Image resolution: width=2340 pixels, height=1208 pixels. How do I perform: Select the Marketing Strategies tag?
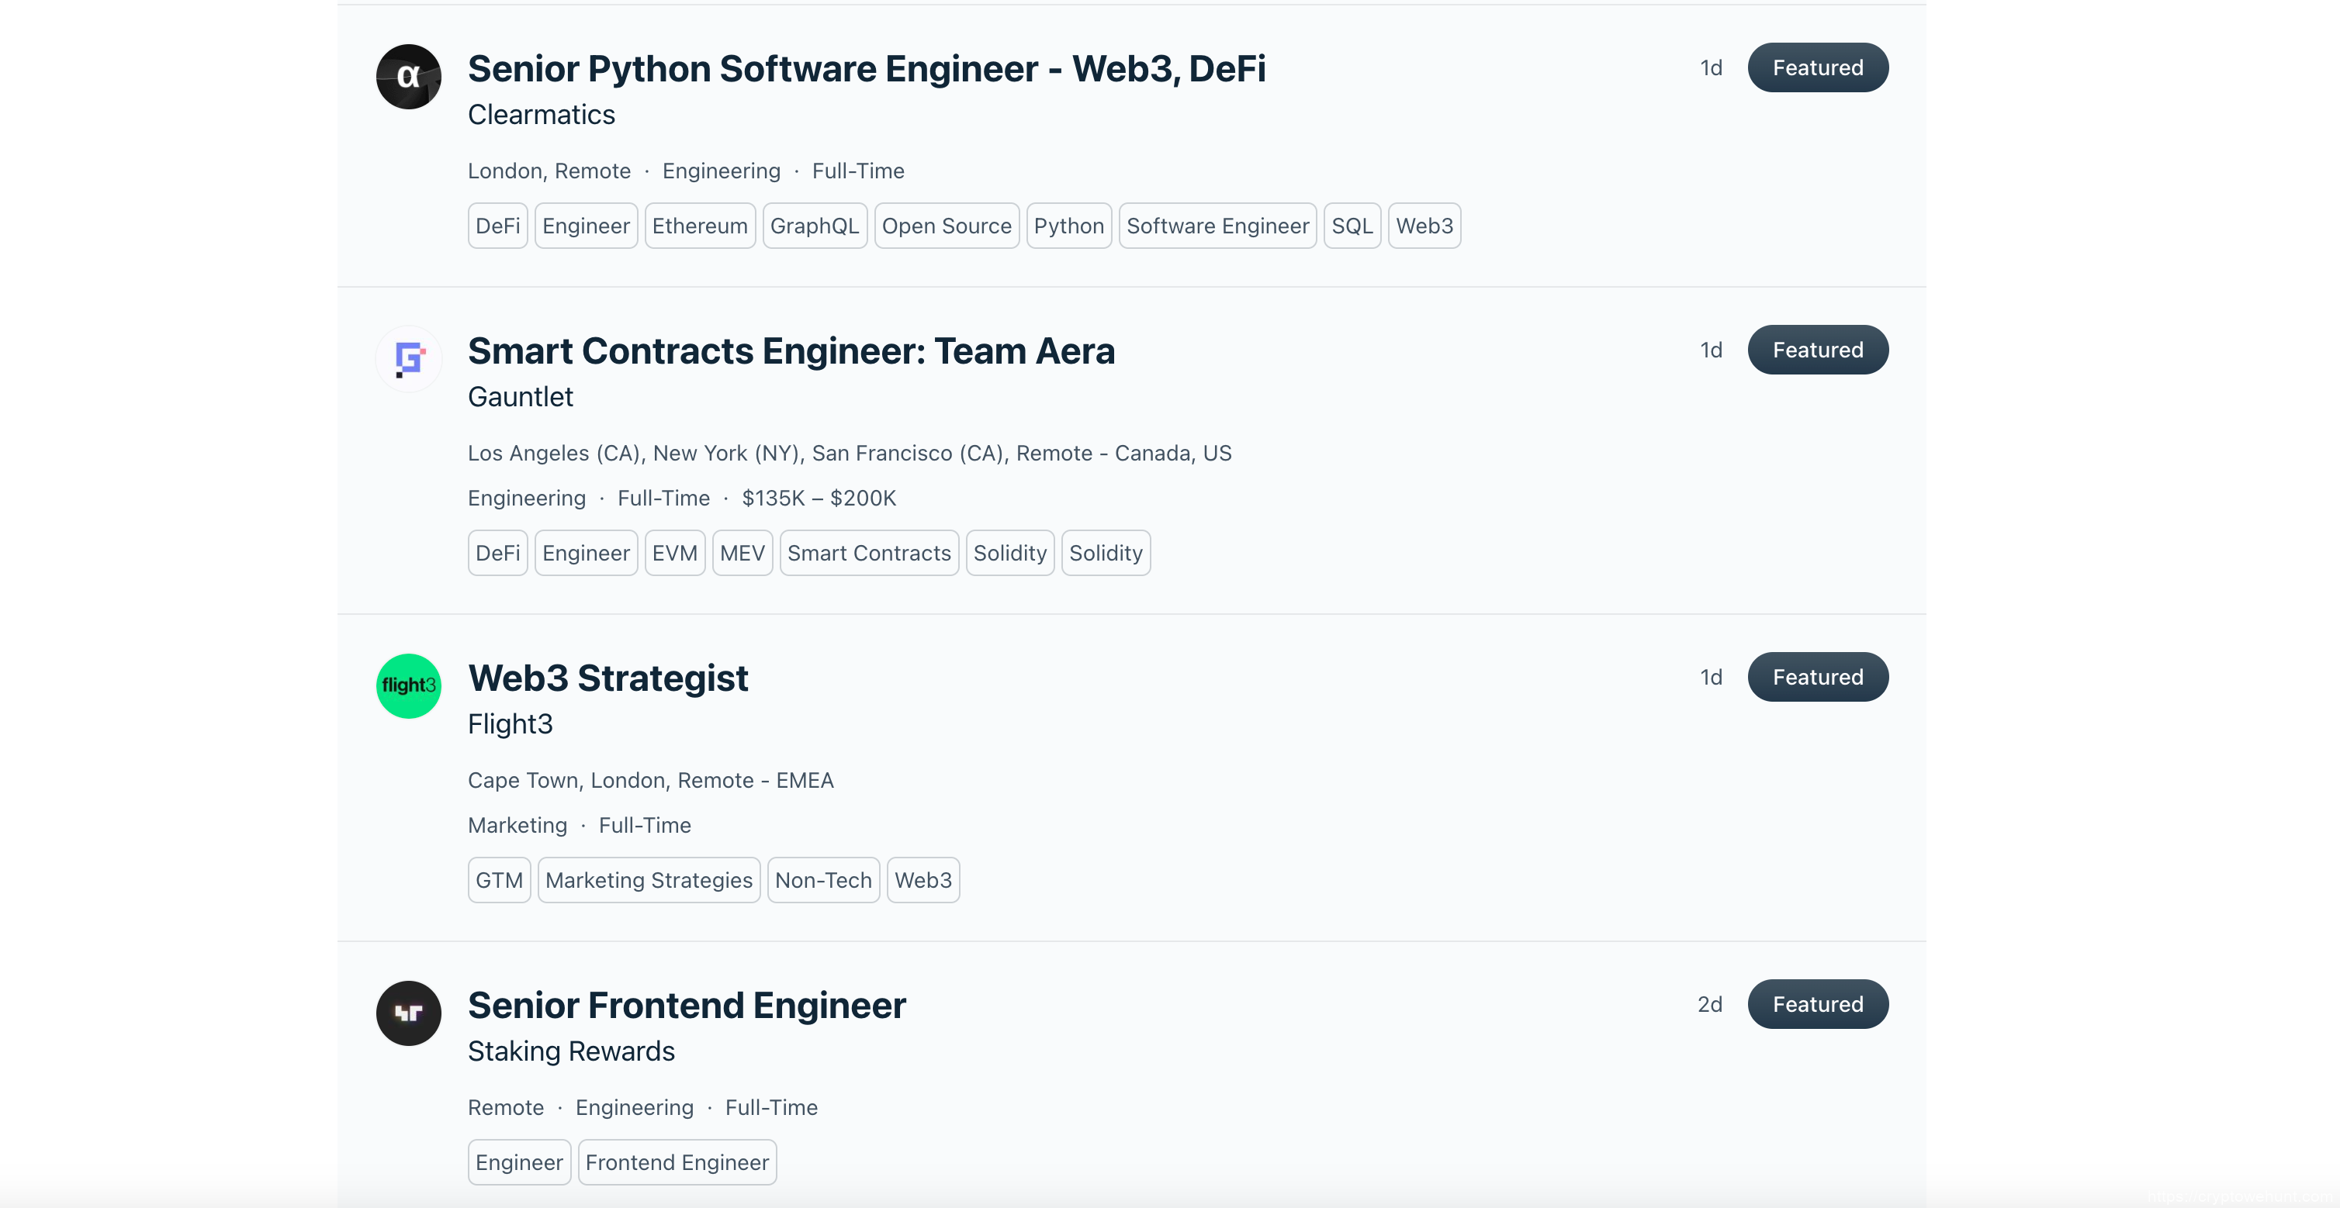pyautogui.click(x=649, y=880)
